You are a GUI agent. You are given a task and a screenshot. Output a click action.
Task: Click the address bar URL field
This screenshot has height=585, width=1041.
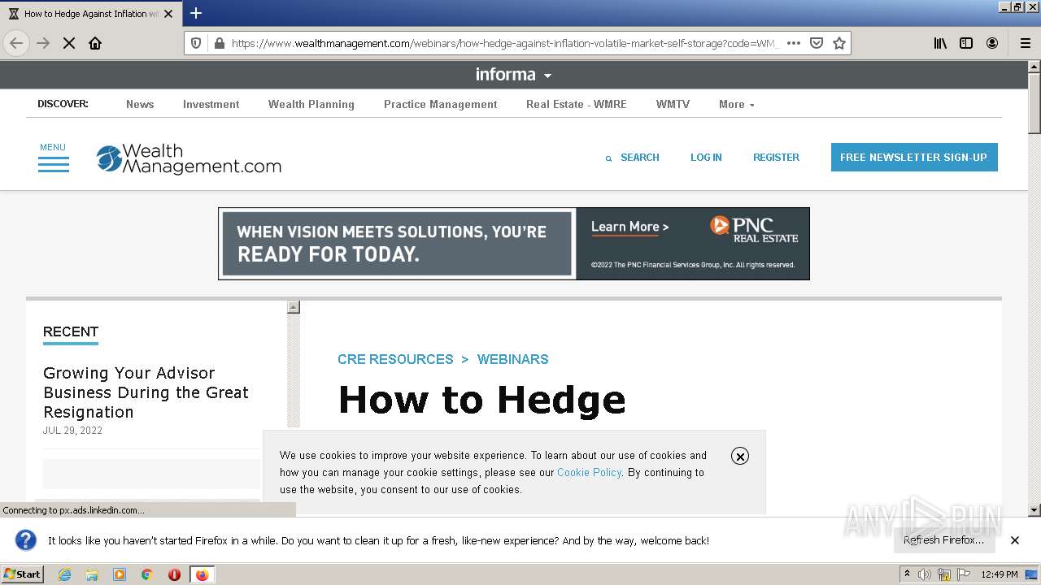click(x=504, y=43)
